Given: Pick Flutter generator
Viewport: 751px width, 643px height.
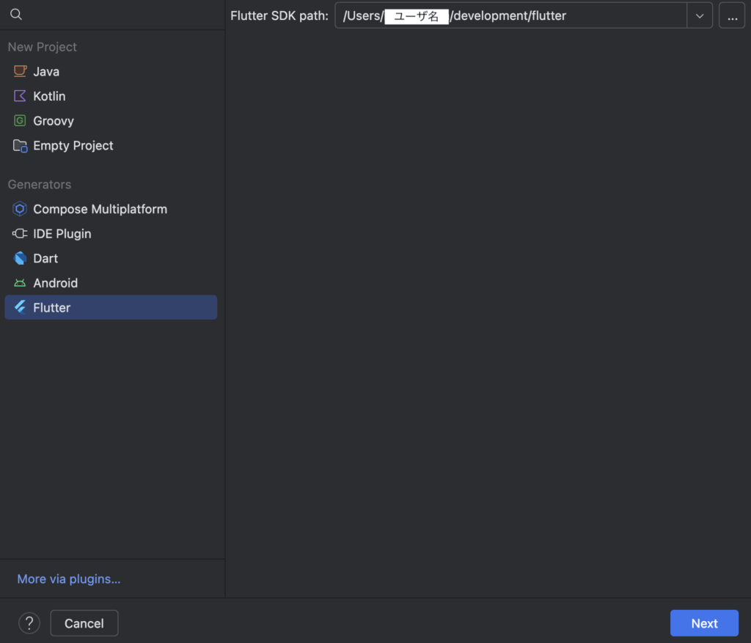Looking at the screenshot, I should tap(111, 307).
